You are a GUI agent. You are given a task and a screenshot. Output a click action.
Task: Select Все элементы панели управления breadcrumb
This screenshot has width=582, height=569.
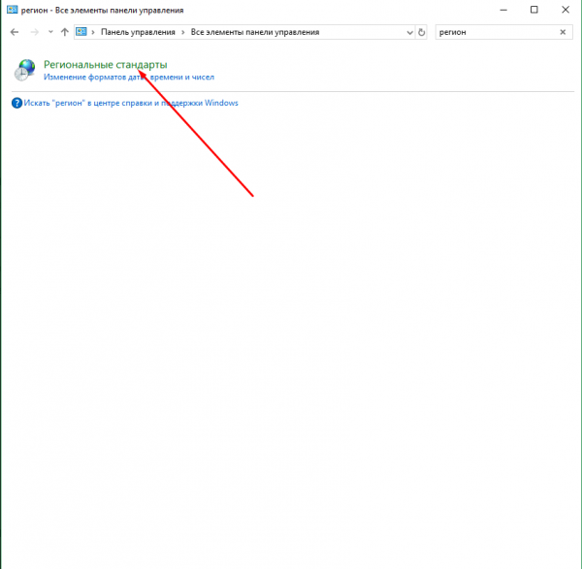coord(255,32)
